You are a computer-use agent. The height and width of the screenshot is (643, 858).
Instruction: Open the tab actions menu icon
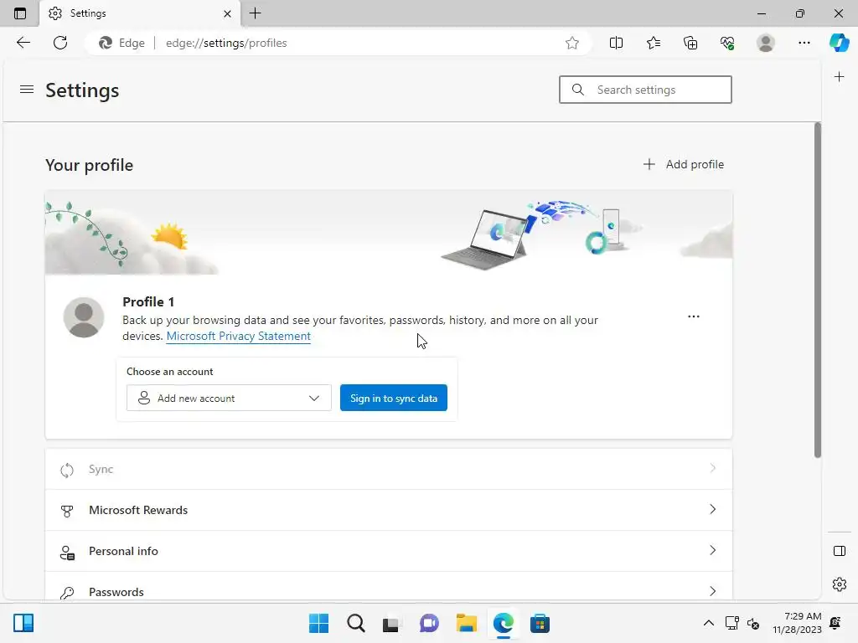20,13
